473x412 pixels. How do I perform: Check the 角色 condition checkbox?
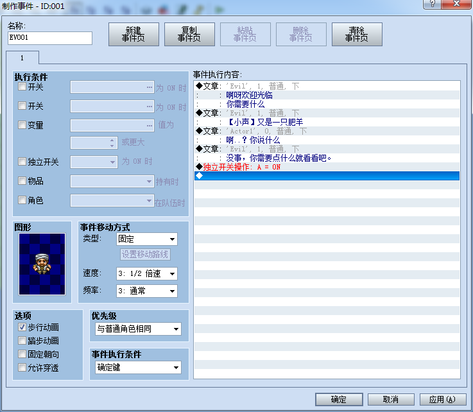pyautogui.click(x=22, y=200)
